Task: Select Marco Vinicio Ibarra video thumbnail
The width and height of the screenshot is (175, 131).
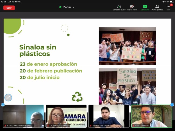Action: coord(23,115)
